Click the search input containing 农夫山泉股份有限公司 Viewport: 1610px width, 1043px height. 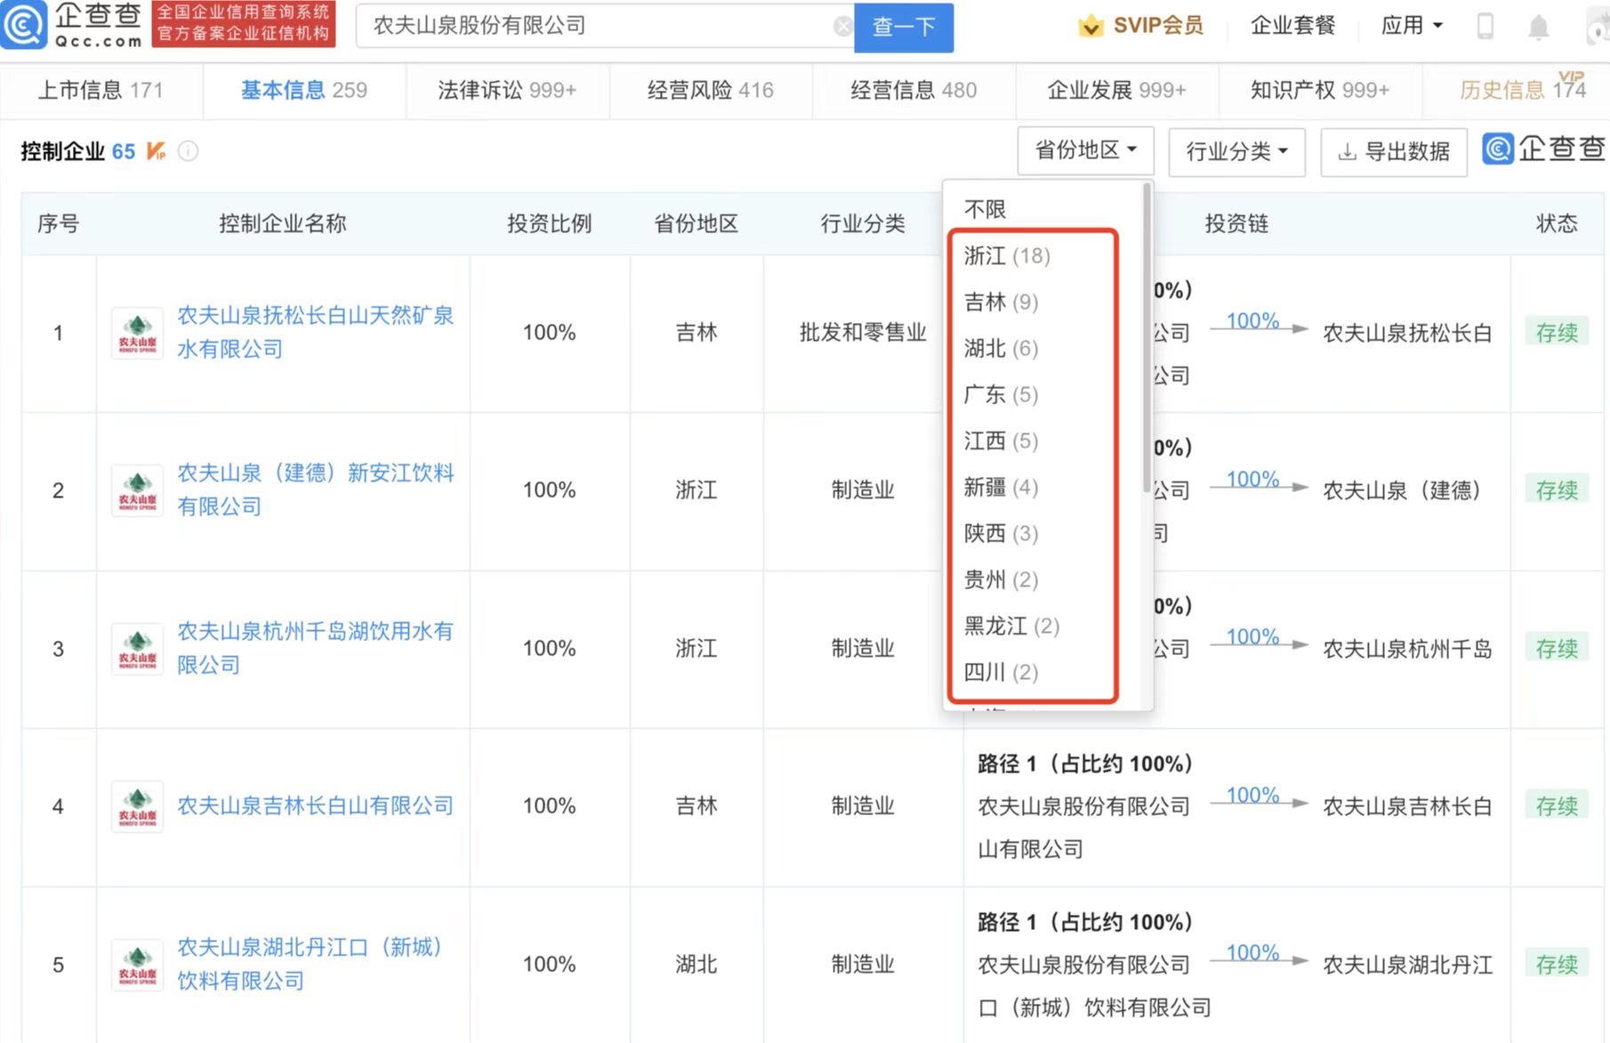605,26
